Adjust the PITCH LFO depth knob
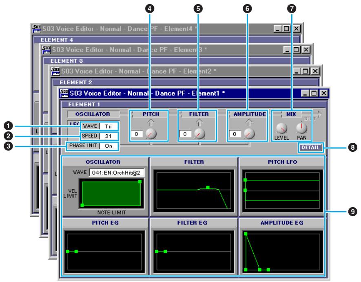 coord(151,133)
